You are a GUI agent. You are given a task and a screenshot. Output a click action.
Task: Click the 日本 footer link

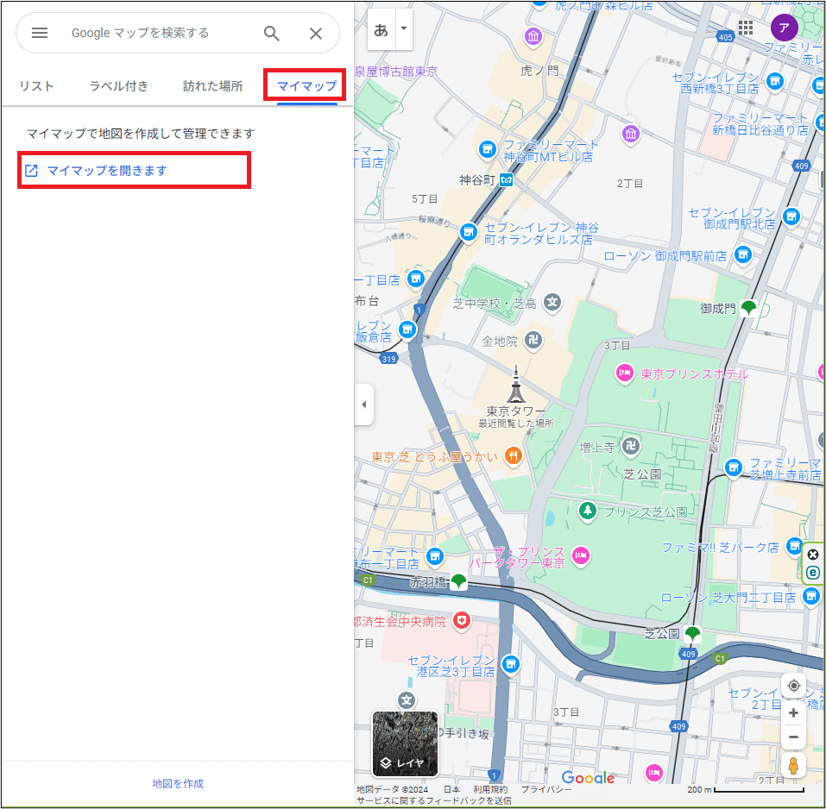(x=451, y=789)
